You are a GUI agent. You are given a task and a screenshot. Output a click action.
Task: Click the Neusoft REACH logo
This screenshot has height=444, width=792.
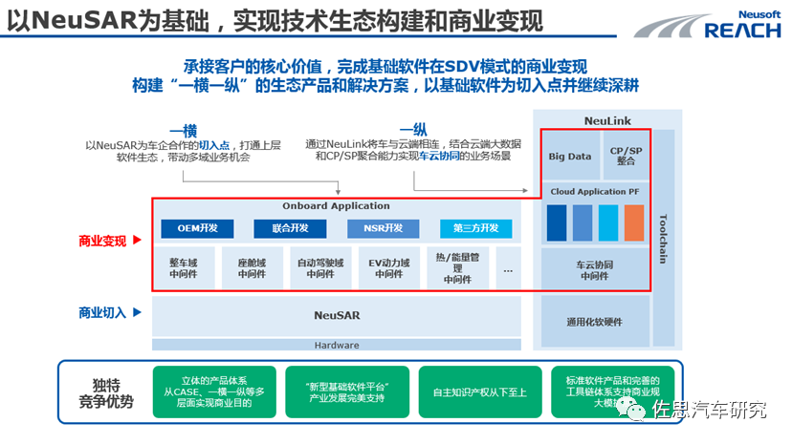(x=708, y=25)
